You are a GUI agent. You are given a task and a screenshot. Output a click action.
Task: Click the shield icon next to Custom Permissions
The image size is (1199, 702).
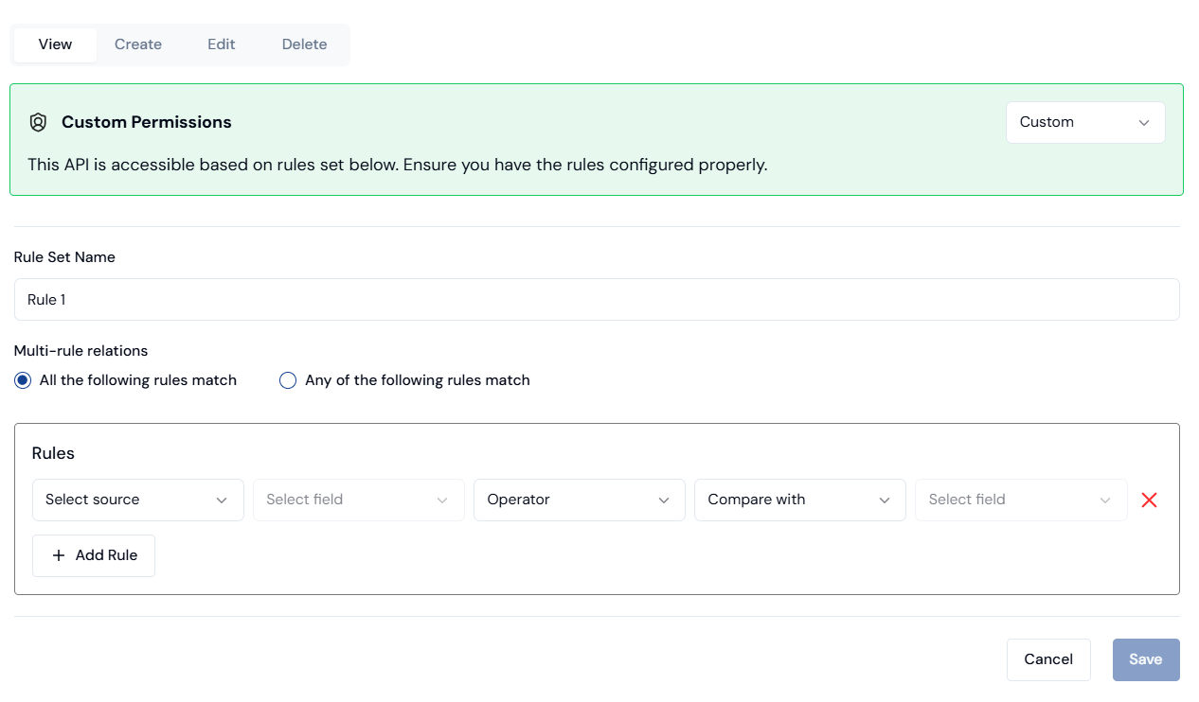(38, 122)
